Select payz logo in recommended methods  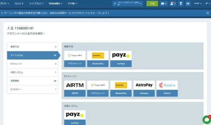pos(121,55)
